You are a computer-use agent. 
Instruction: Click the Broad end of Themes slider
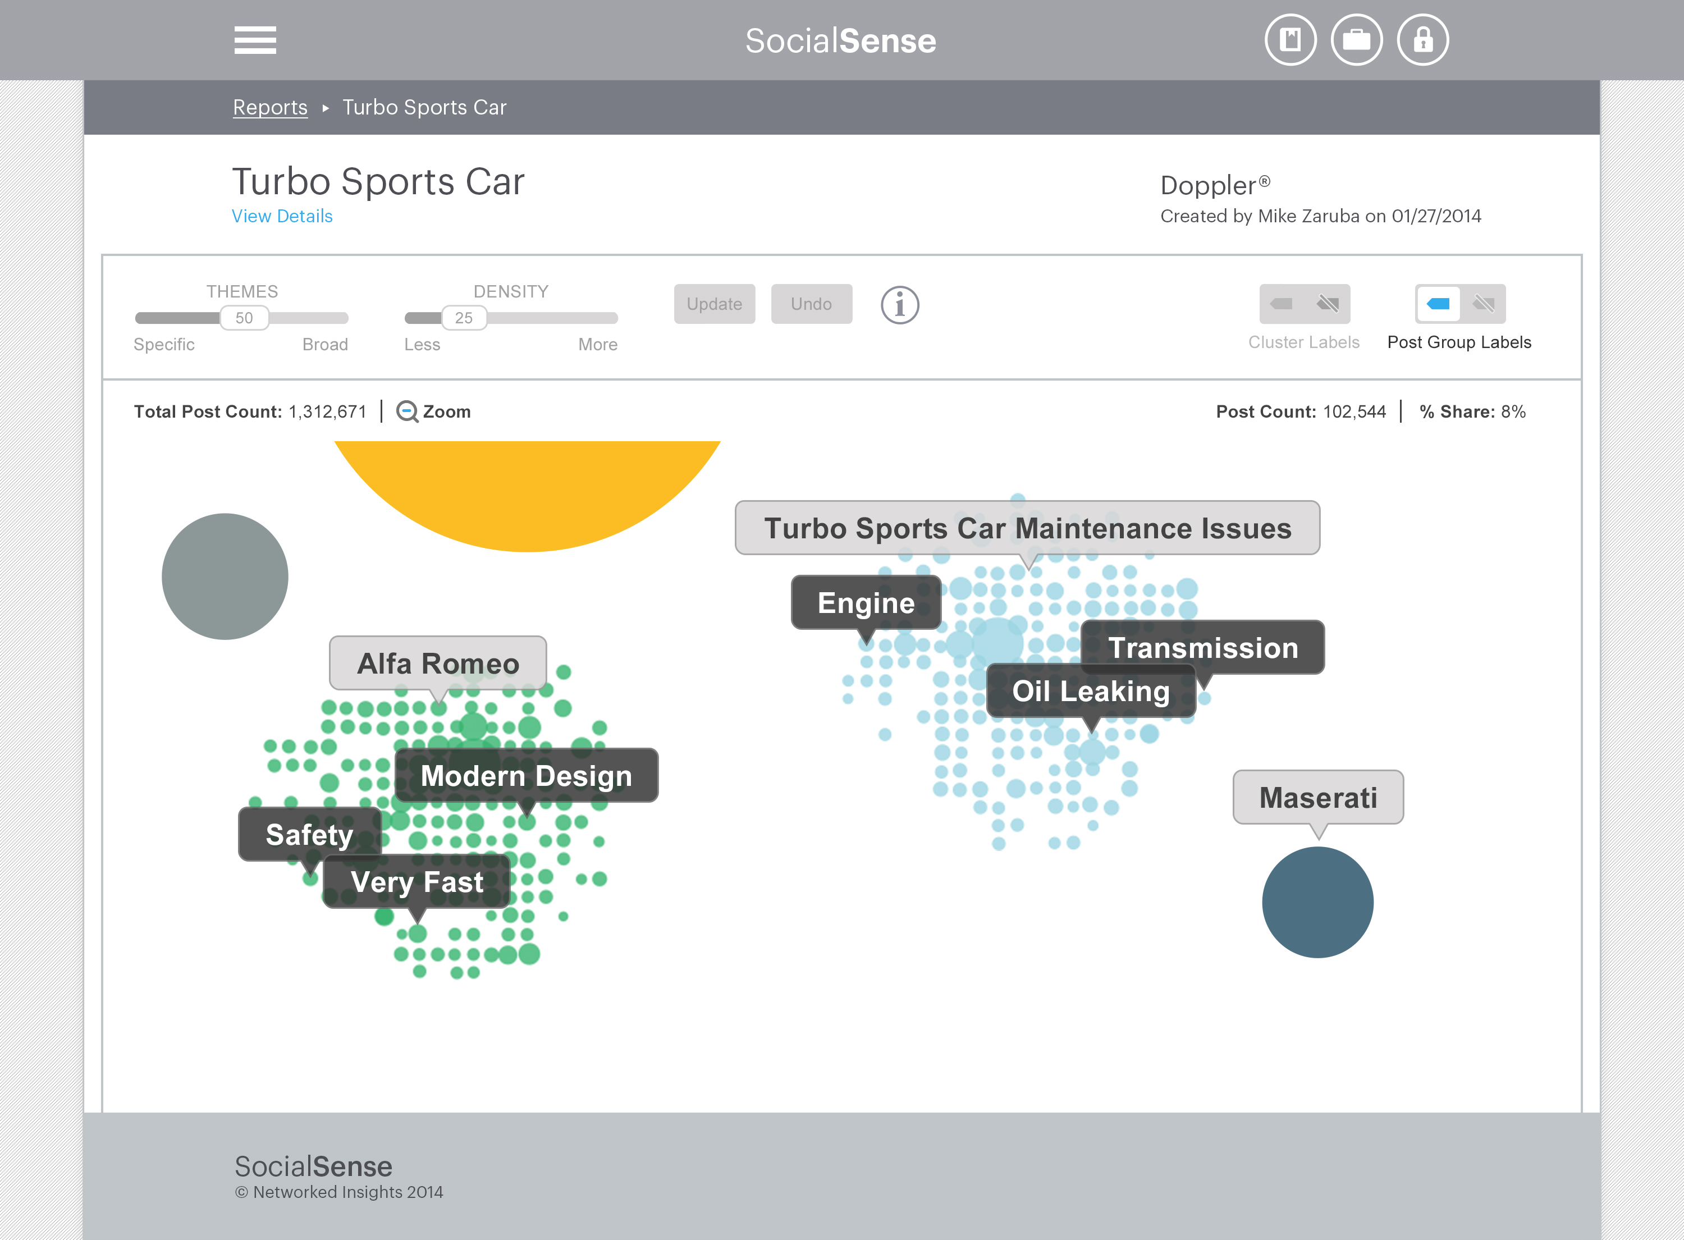[325, 345]
